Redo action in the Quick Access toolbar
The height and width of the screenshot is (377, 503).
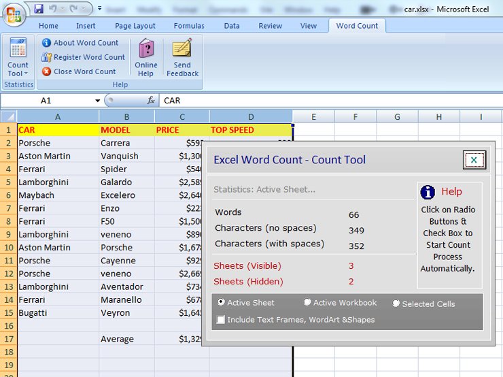(x=74, y=9)
